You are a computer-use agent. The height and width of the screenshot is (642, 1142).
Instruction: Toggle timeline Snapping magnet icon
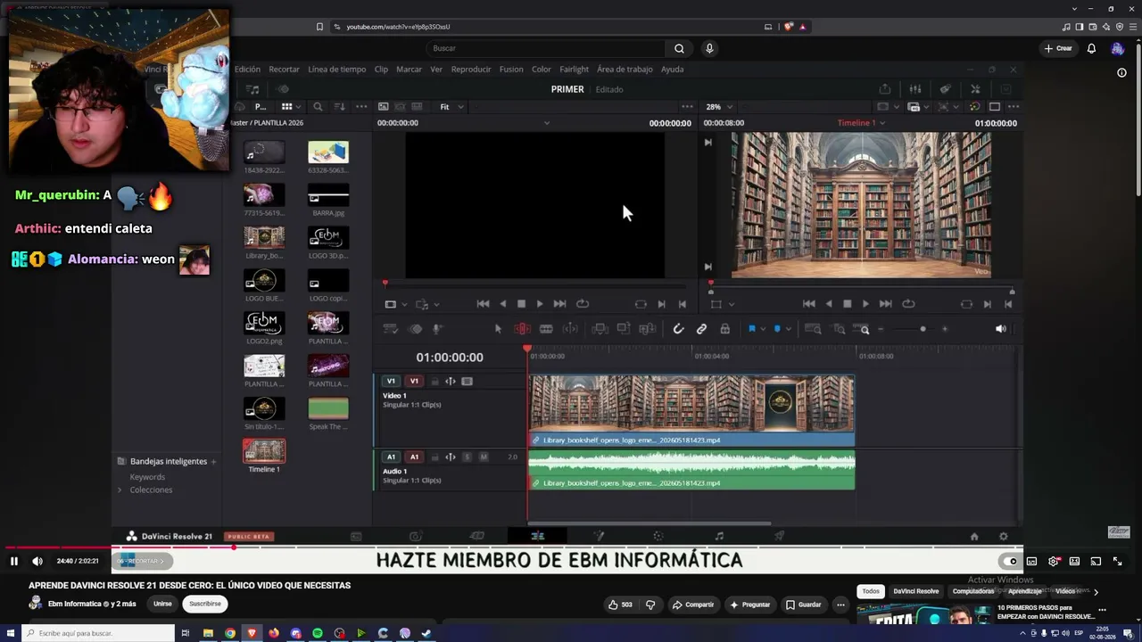(x=678, y=329)
